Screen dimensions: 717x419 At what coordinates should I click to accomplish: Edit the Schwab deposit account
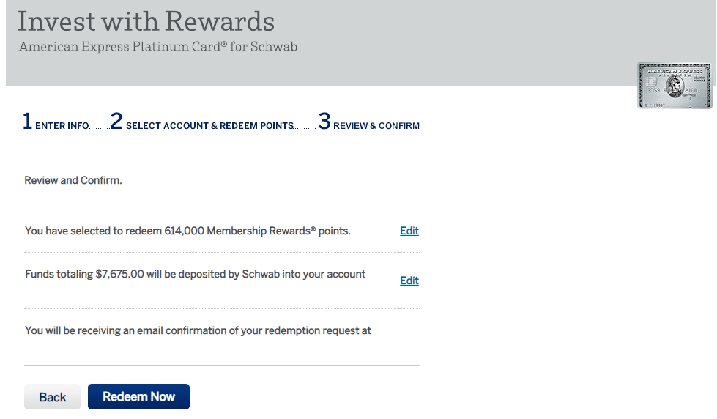[409, 281]
